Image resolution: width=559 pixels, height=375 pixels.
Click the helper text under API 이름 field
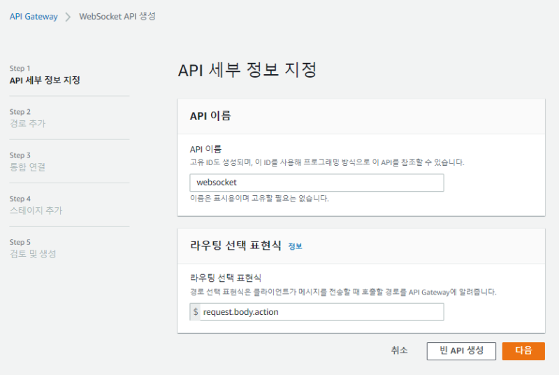(x=259, y=198)
